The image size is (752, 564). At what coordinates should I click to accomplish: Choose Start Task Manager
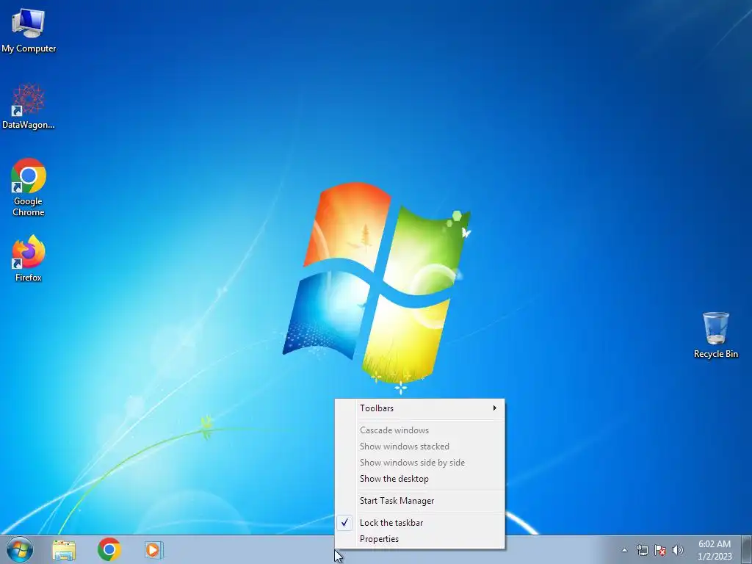pos(419,501)
